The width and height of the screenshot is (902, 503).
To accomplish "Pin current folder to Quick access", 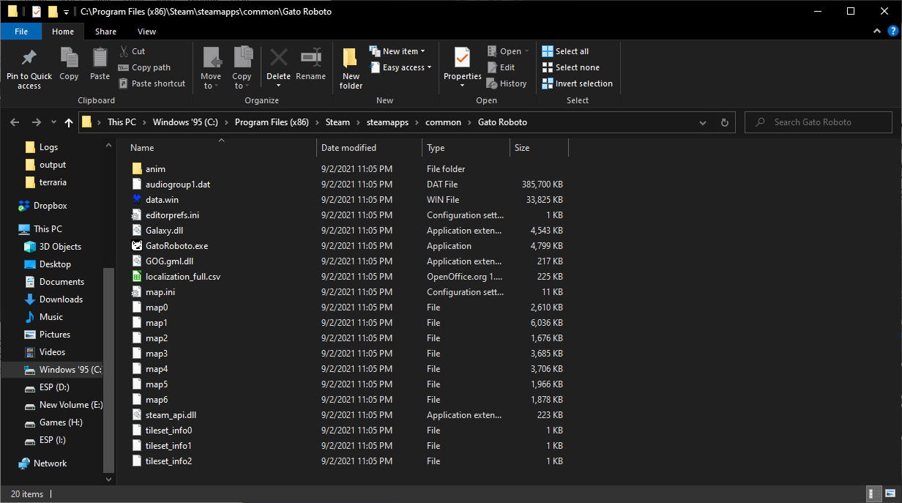I will pyautogui.click(x=29, y=66).
